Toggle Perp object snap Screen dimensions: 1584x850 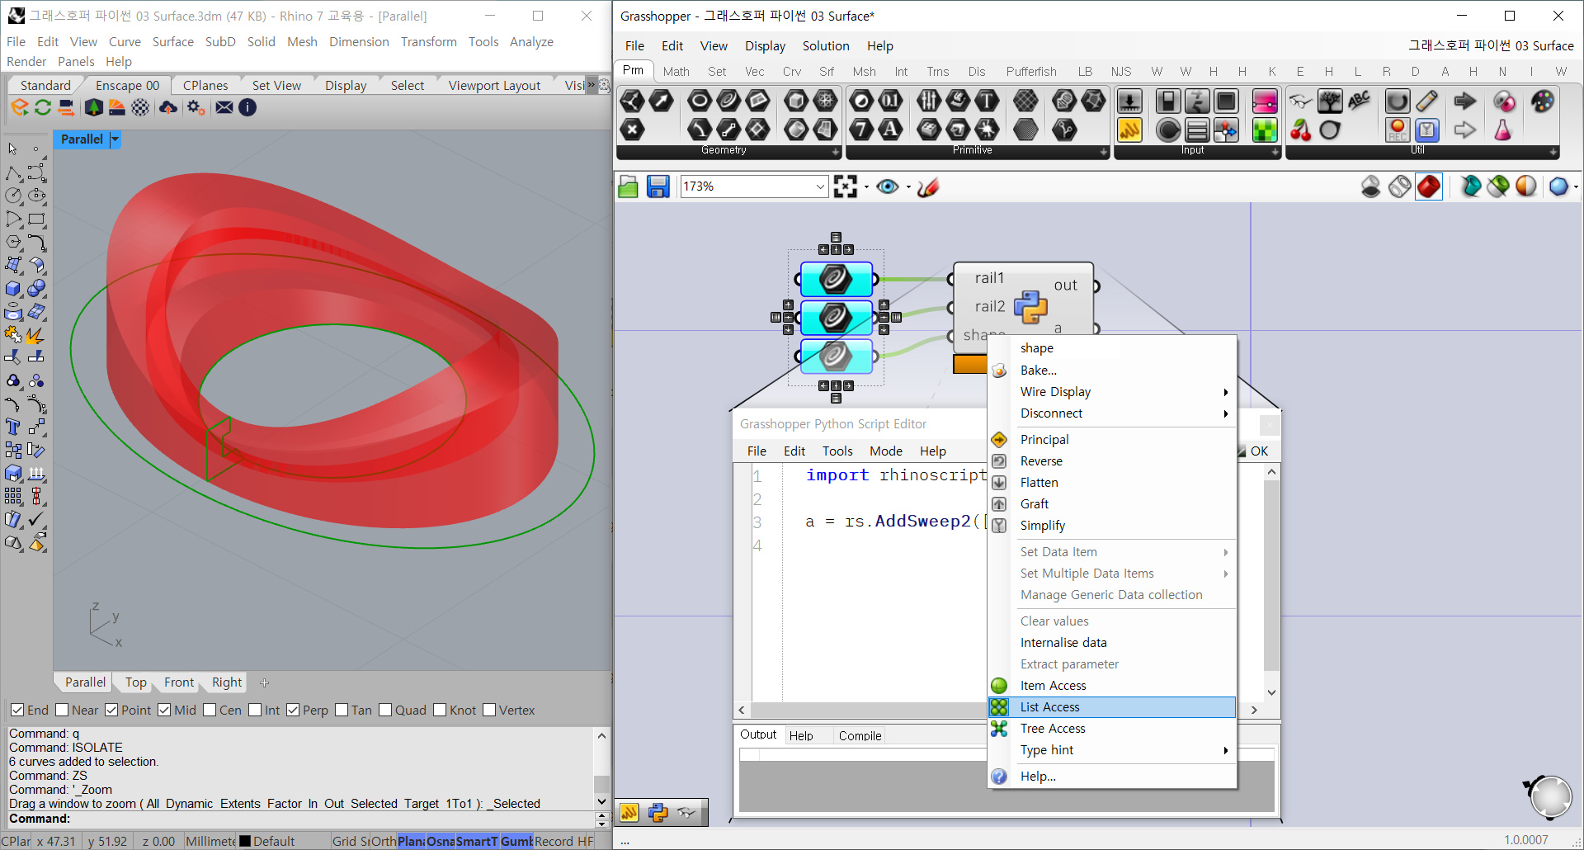293,710
